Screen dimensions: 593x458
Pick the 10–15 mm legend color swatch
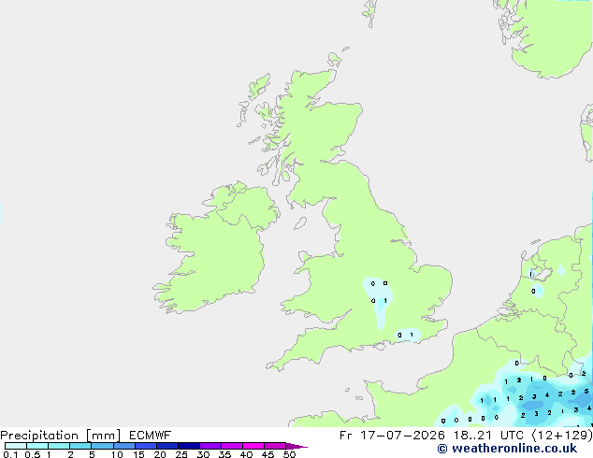click(x=123, y=446)
